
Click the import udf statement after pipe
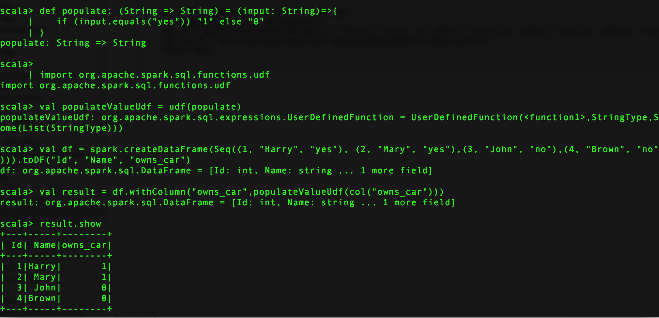[x=155, y=75]
